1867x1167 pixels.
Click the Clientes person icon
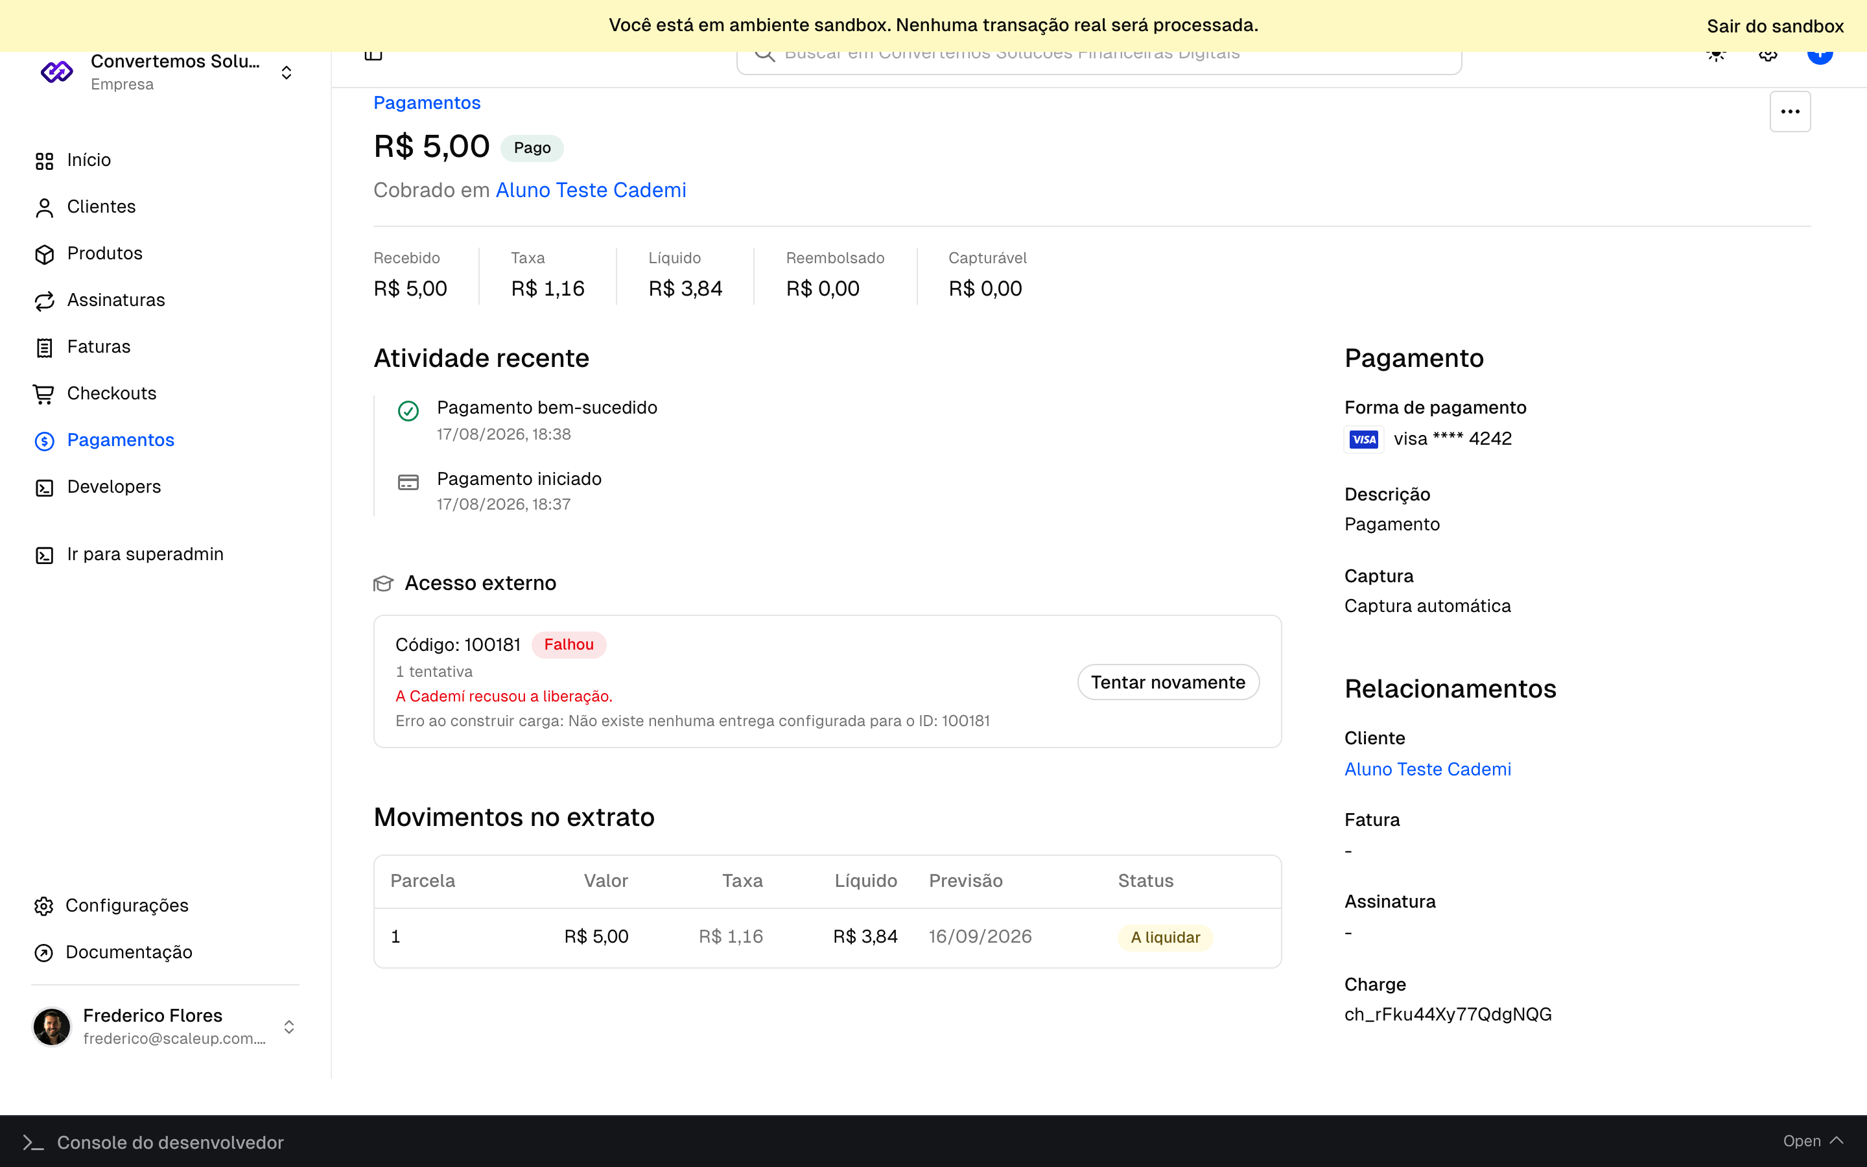point(44,207)
